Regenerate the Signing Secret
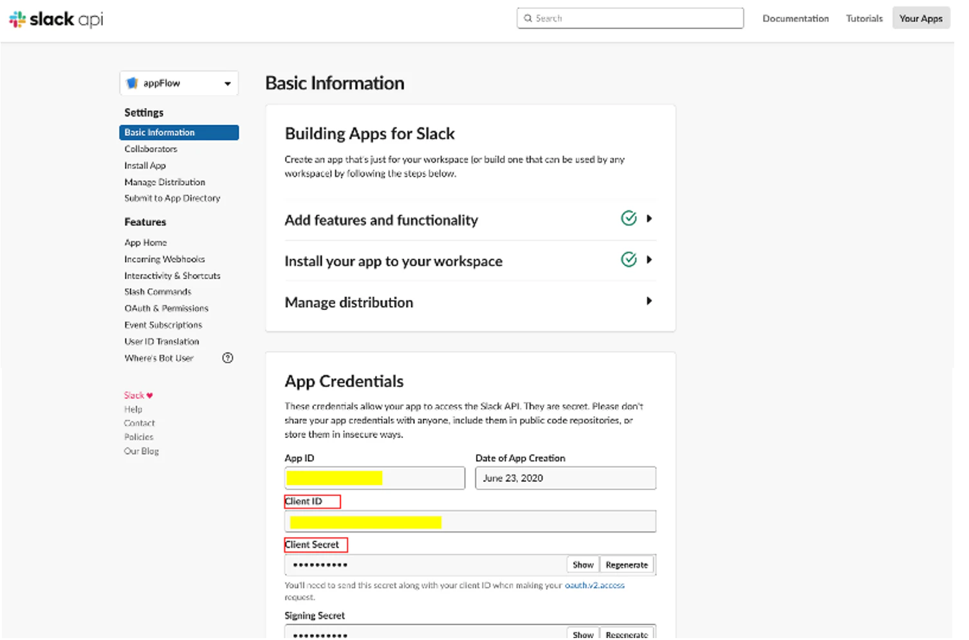The image size is (969, 640). click(627, 634)
